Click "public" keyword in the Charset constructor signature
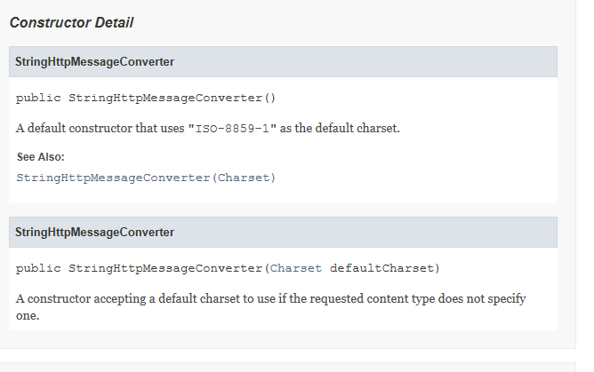This screenshot has width=594, height=372. pyautogui.click(x=38, y=268)
